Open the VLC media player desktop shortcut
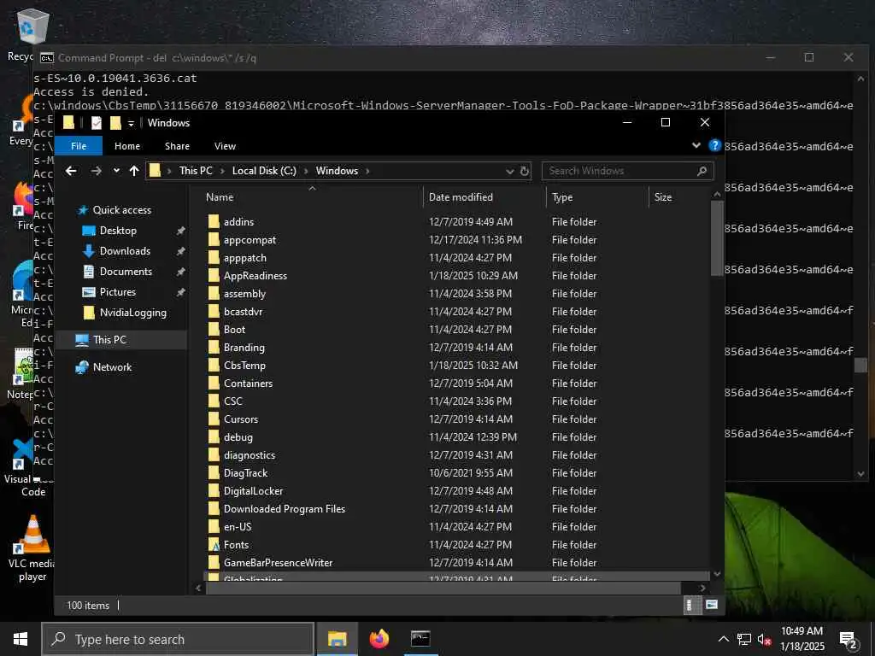Screen dimensions: 875x656 tap(32, 548)
